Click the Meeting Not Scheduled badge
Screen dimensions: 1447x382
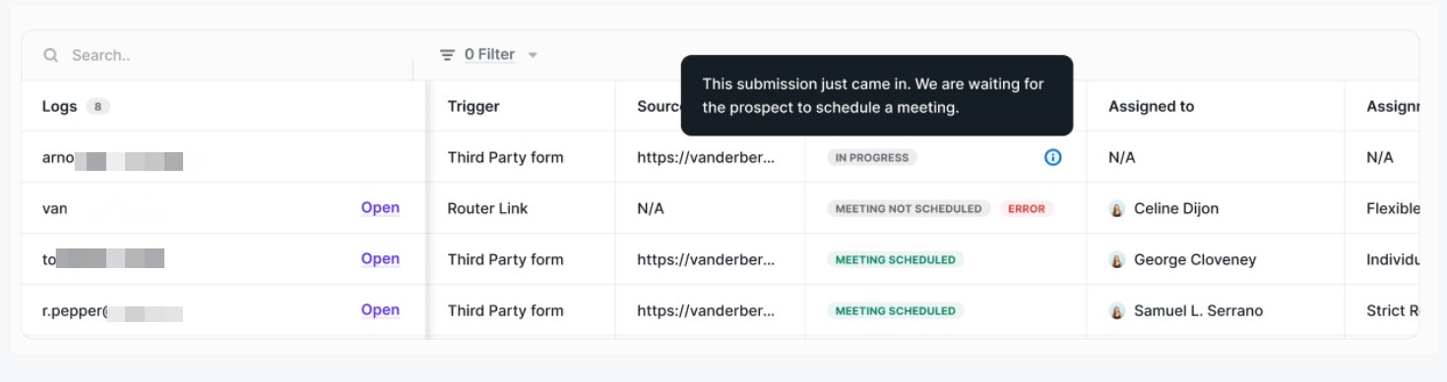(909, 209)
